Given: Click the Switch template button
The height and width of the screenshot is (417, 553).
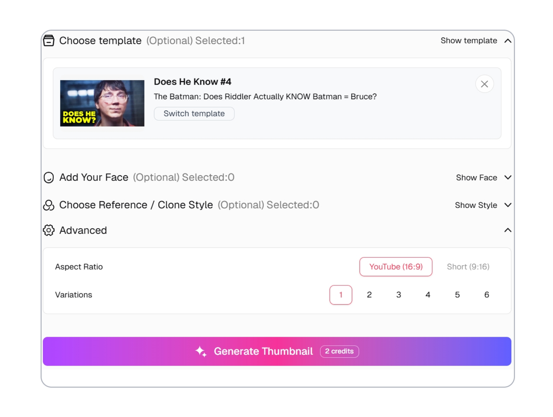Looking at the screenshot, I should pos(194,114).
